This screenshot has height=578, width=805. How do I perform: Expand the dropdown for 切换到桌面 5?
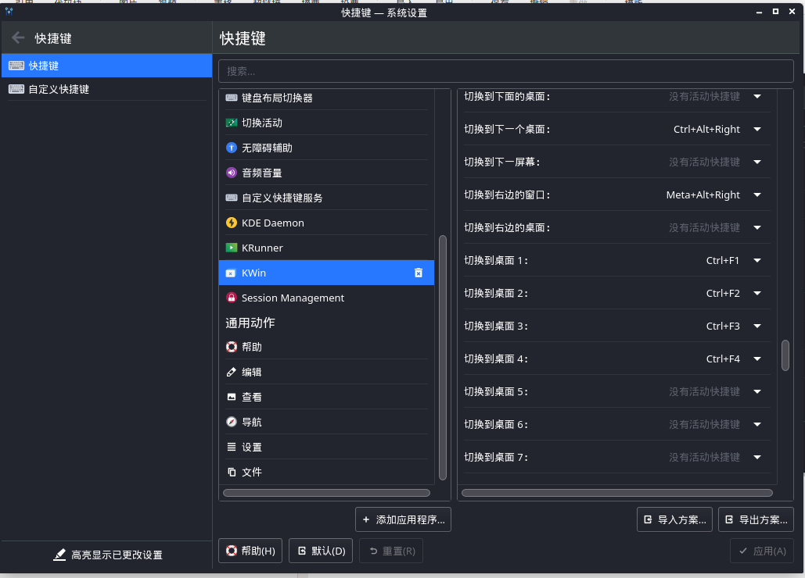click(x=756, y=391)
